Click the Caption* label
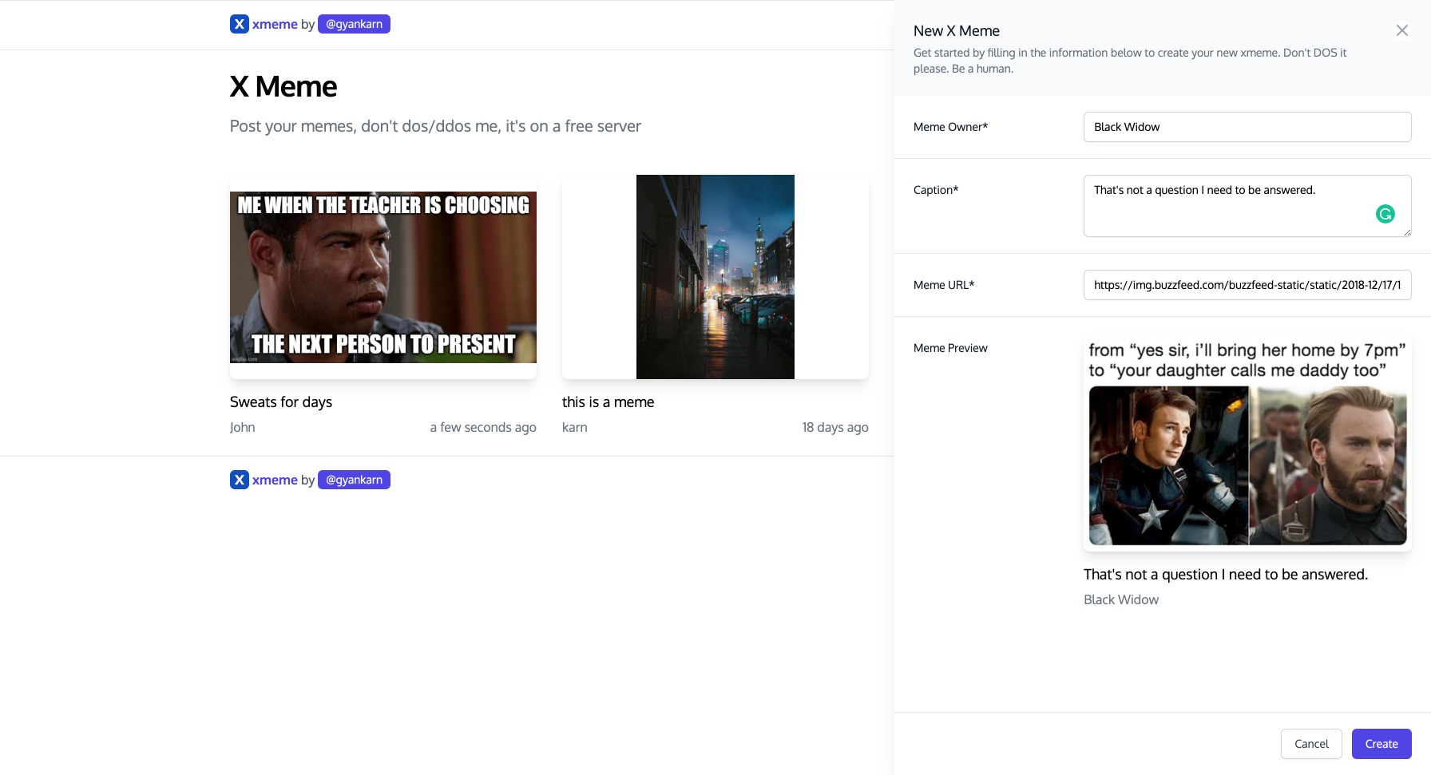Screen dimensions: 1431x775 click(x=936, y=190)
